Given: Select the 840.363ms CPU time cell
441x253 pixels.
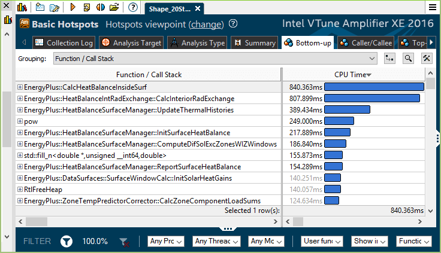Looking at the screenshot, I should pos(354,87).
